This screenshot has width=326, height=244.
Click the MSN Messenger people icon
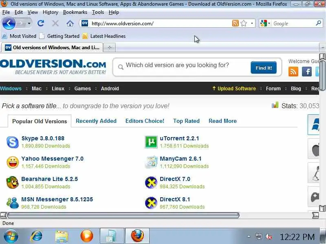tap(13, 203)
